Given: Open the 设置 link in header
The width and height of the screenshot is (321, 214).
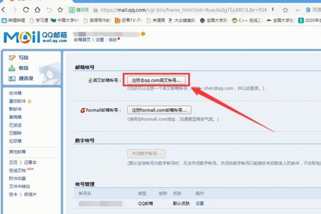Looking at the screenshot, I should (100, 40).
